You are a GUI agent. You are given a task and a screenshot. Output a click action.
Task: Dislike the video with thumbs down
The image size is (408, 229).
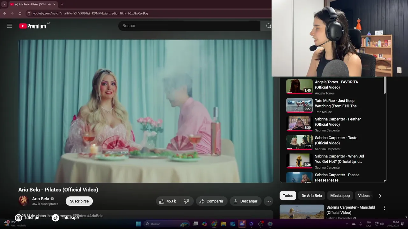point(186,201)
